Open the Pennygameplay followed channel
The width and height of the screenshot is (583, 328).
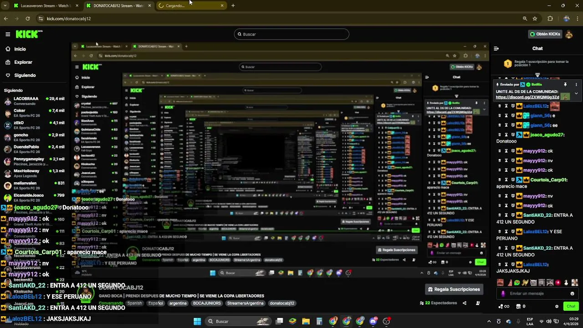point(35,161)
